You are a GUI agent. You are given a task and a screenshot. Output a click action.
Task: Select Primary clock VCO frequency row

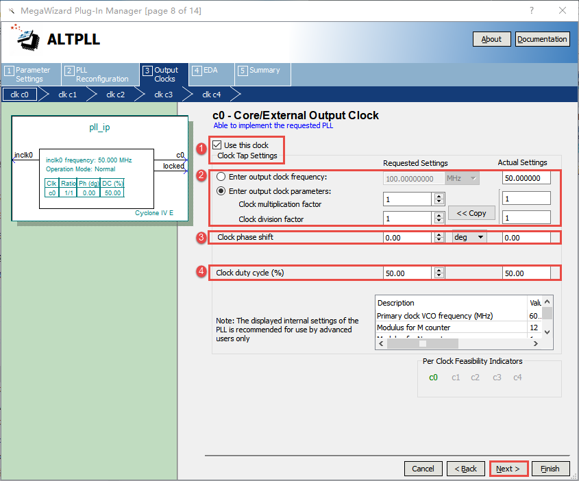[x=458, y=316]
